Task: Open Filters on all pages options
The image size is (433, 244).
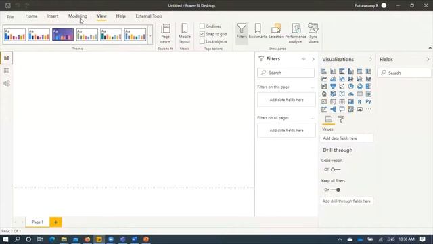Action: (x=313, y=118)
